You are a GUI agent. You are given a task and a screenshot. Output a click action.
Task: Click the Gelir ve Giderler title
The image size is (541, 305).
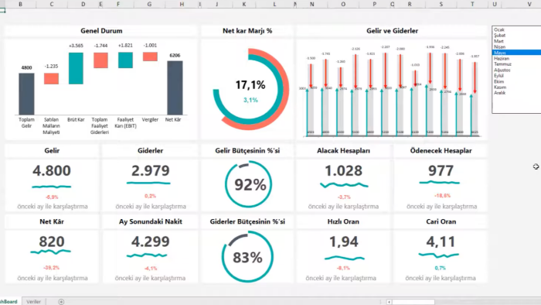click(x=393, y=31)
